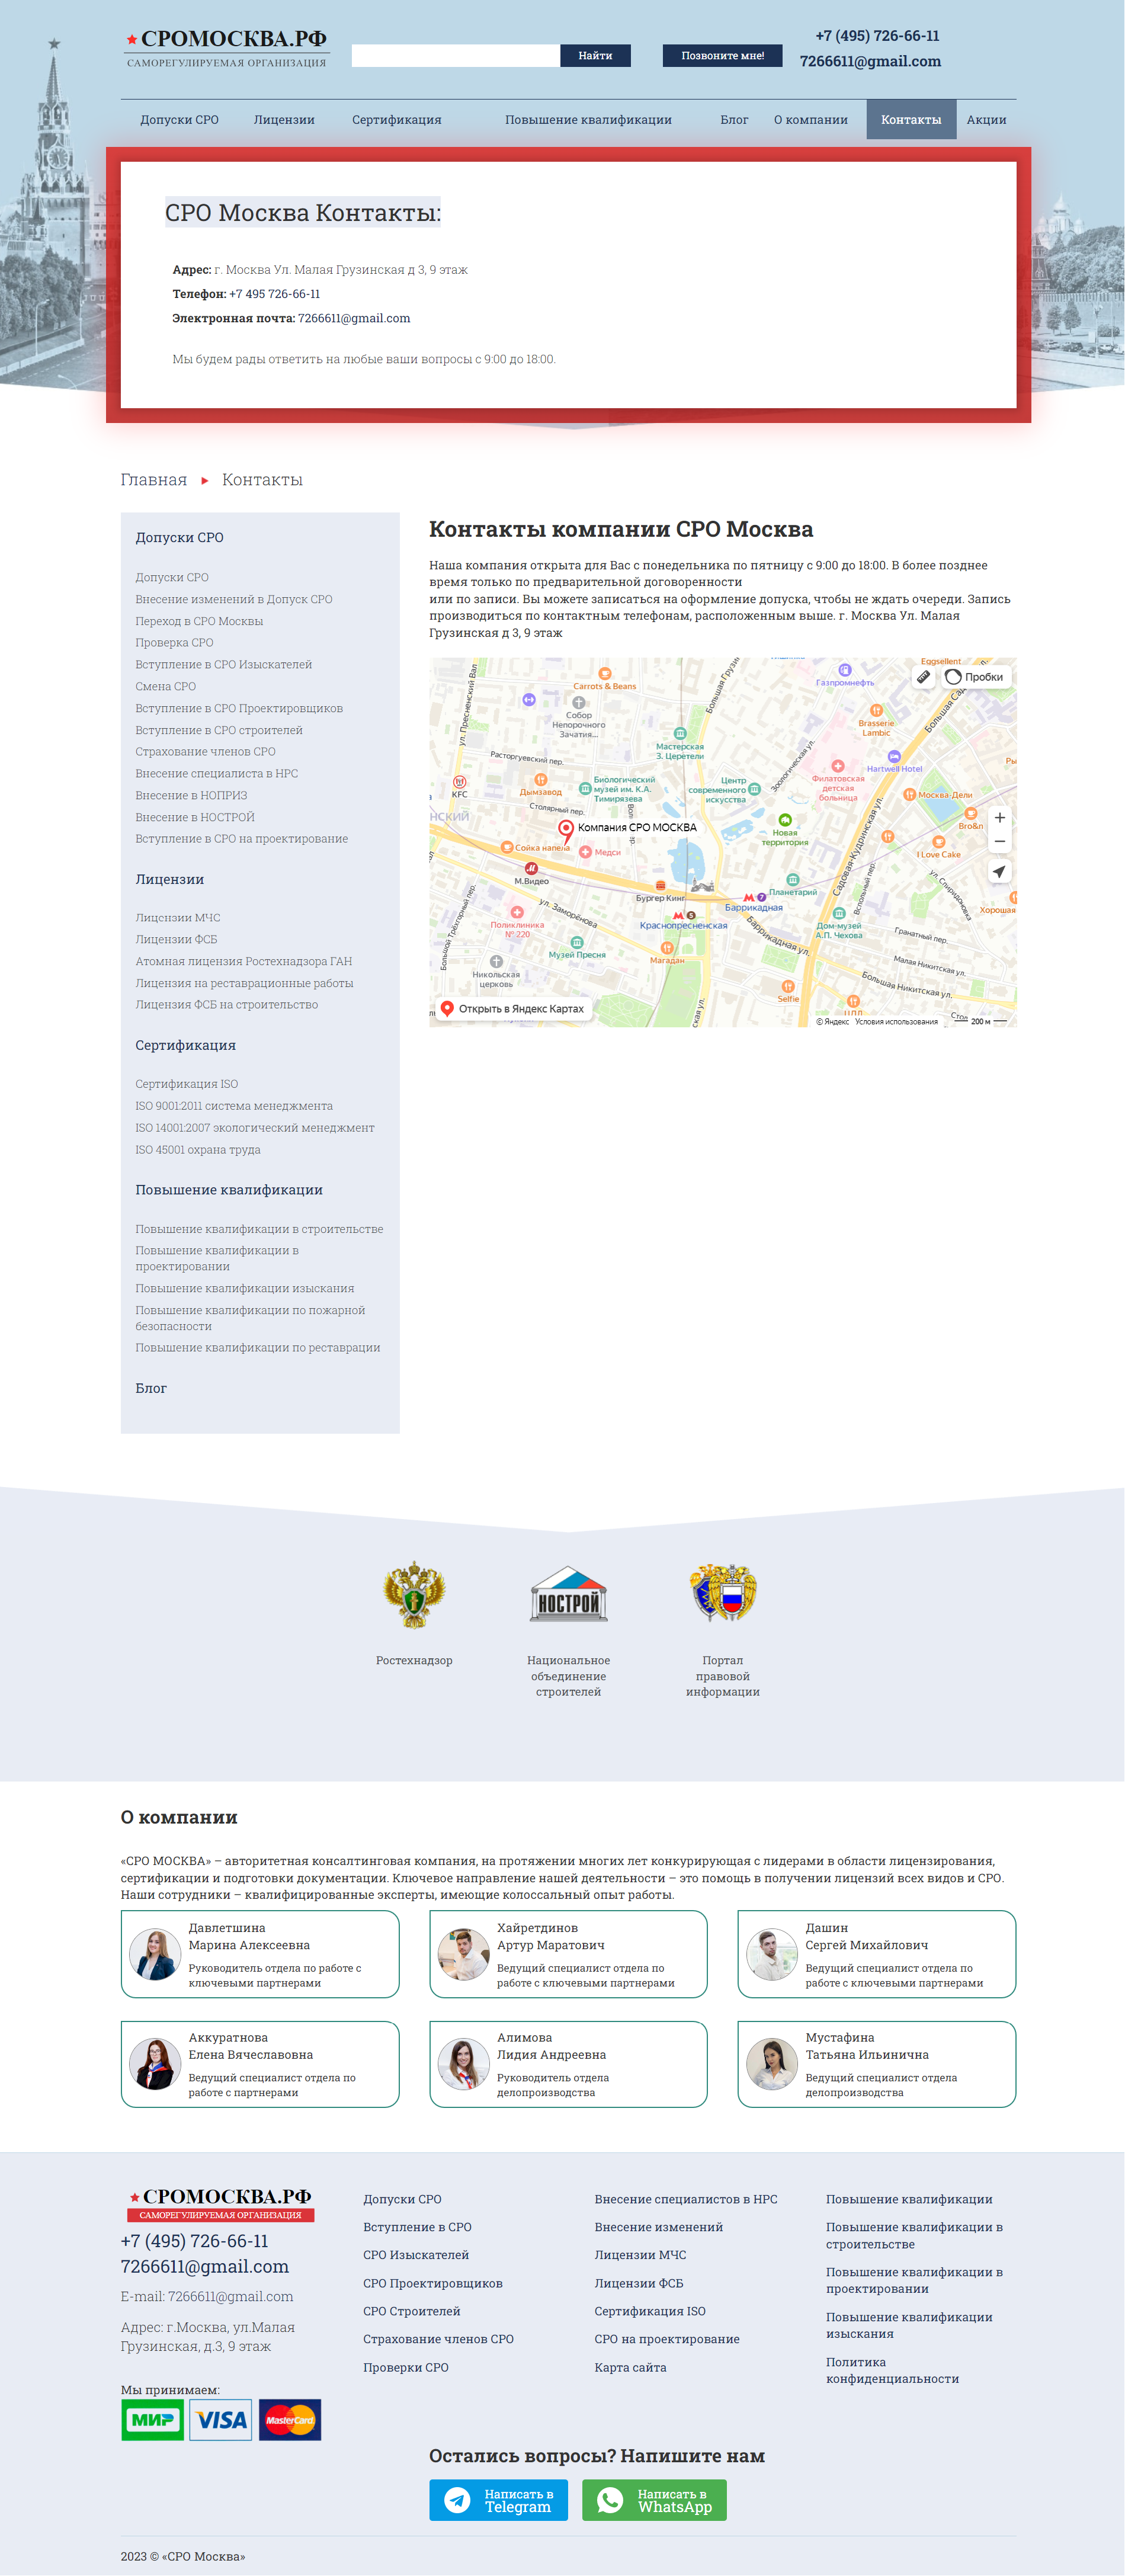Open the Блог top menu item
The height and width of the screenshot is (2576, 1125).
point(734,120)
